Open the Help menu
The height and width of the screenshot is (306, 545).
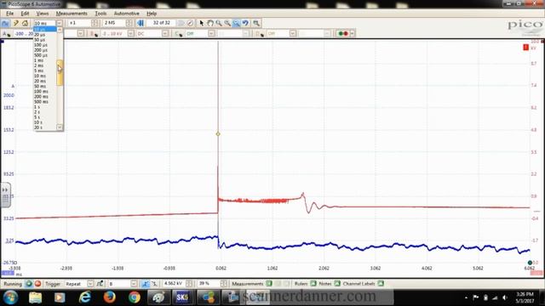152,14
